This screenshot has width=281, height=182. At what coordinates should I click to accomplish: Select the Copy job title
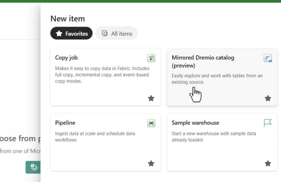tap(66, 58)
